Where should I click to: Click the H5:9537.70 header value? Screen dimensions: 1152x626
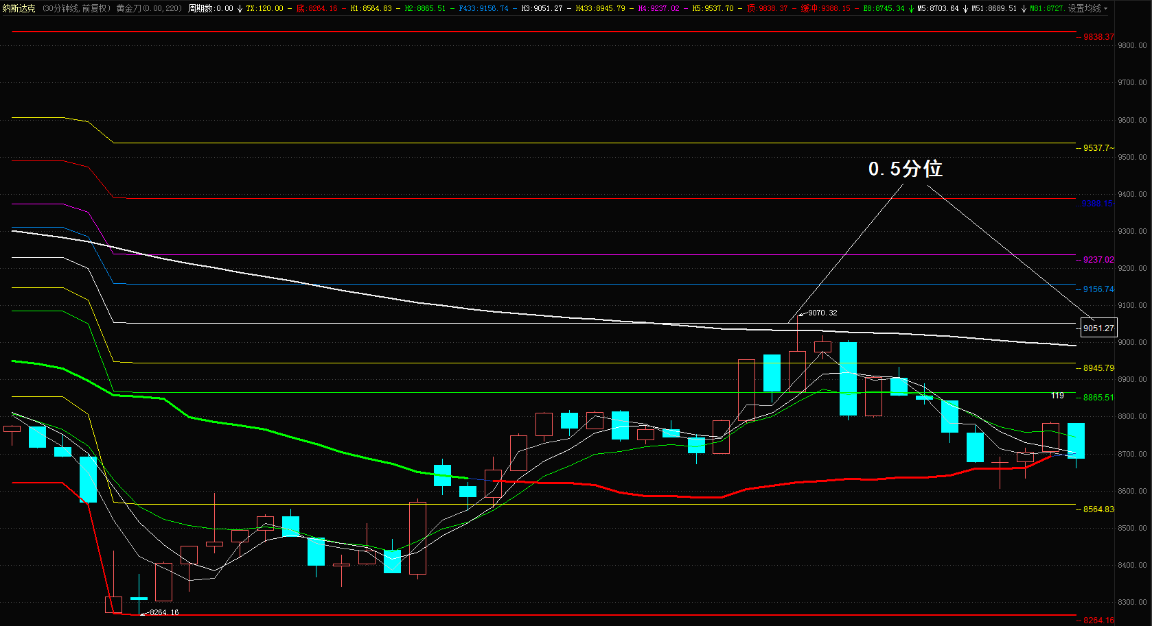pyautogui.click(x=713, y=8)
